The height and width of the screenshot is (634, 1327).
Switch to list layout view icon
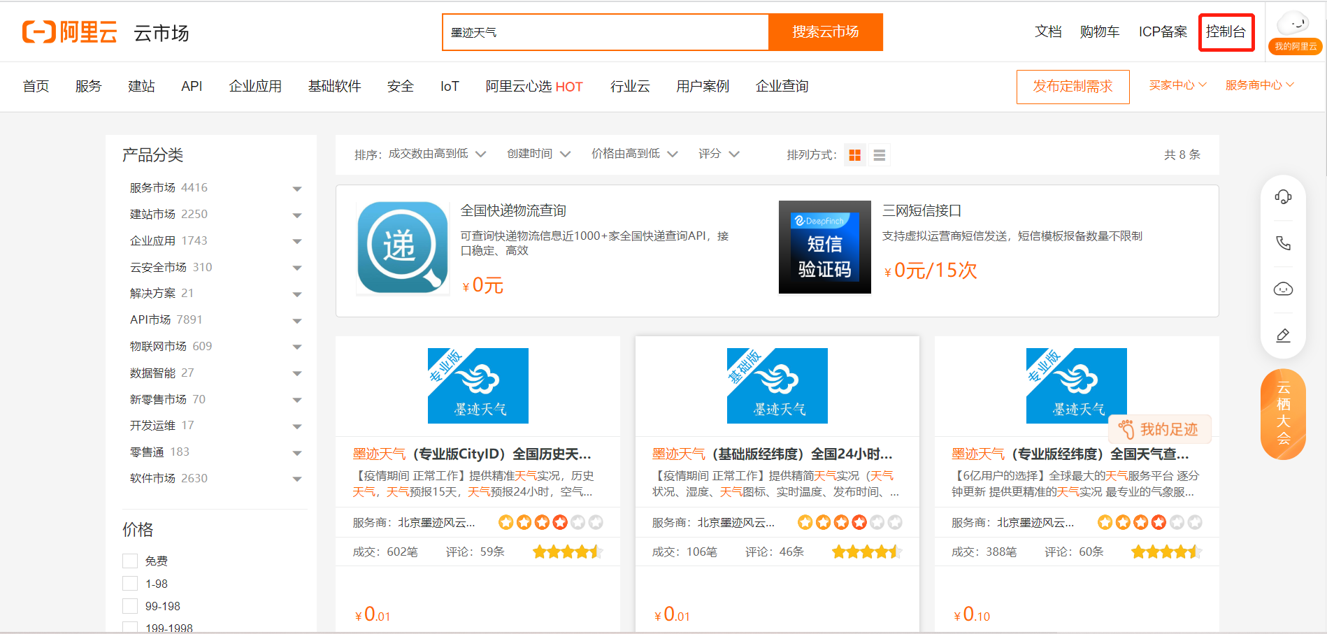[x=880, y=155]
